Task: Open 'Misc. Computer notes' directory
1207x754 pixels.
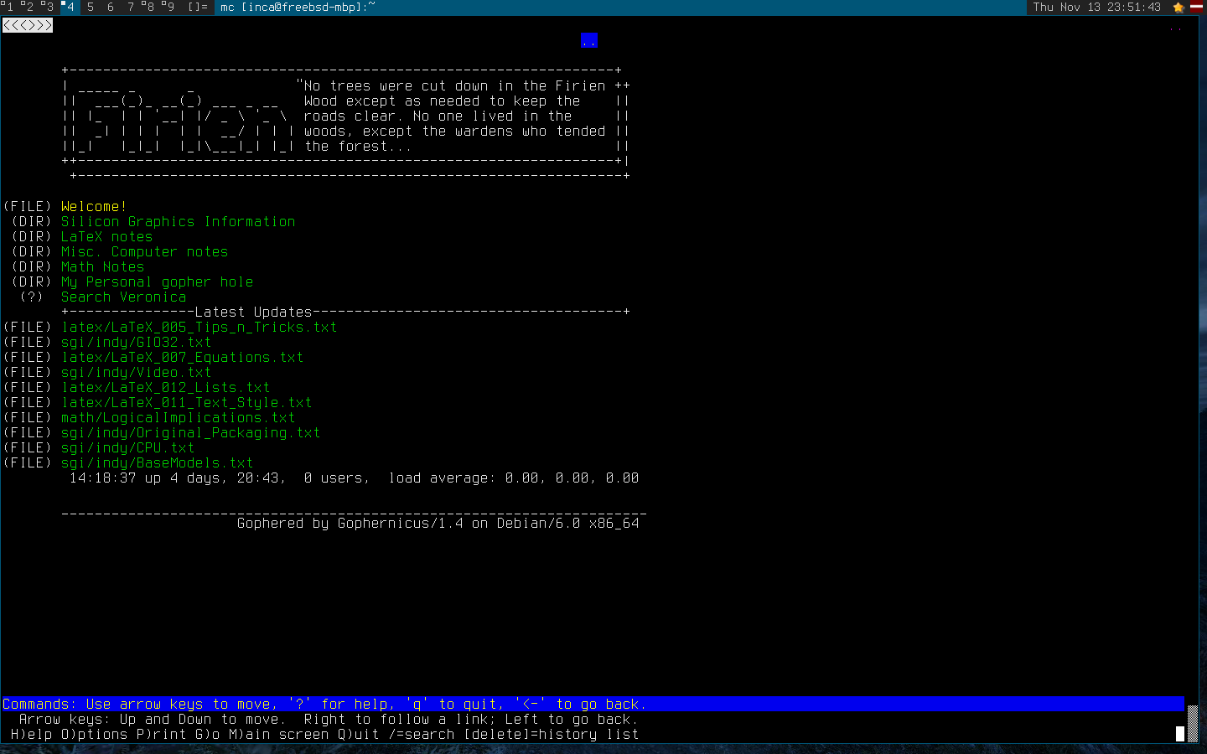Action: [x=144, y=251]
